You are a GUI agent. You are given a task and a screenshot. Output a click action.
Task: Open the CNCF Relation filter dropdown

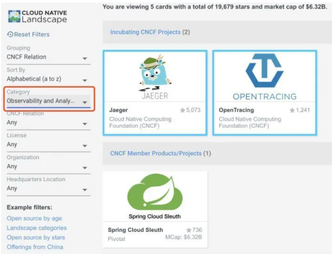48,123
